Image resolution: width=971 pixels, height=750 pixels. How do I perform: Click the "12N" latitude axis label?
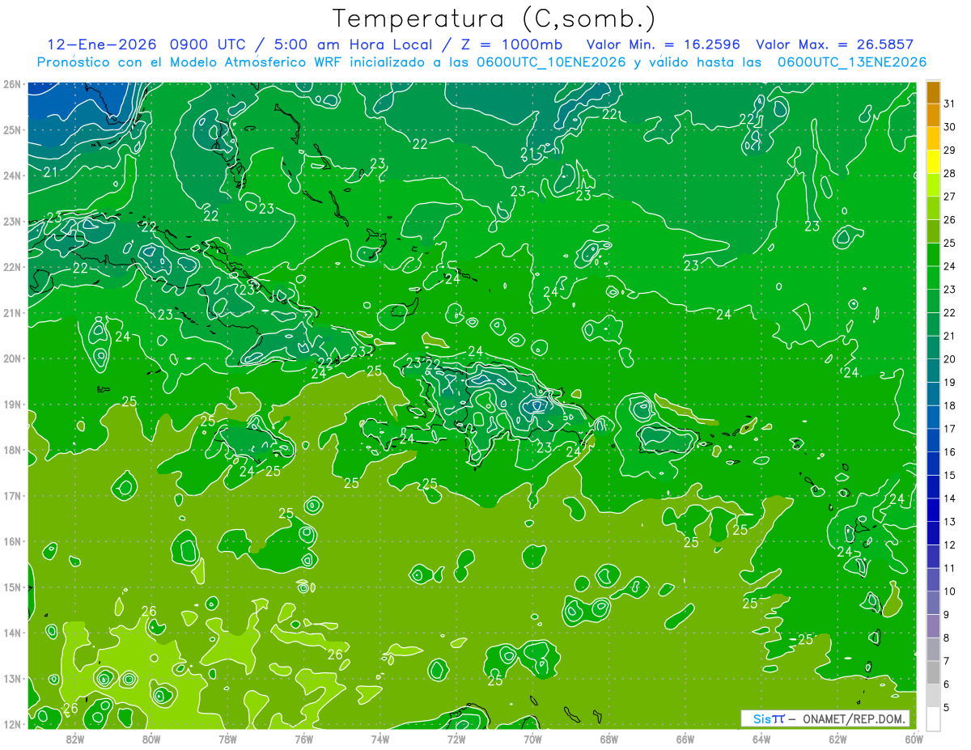(x=11, y=724)
